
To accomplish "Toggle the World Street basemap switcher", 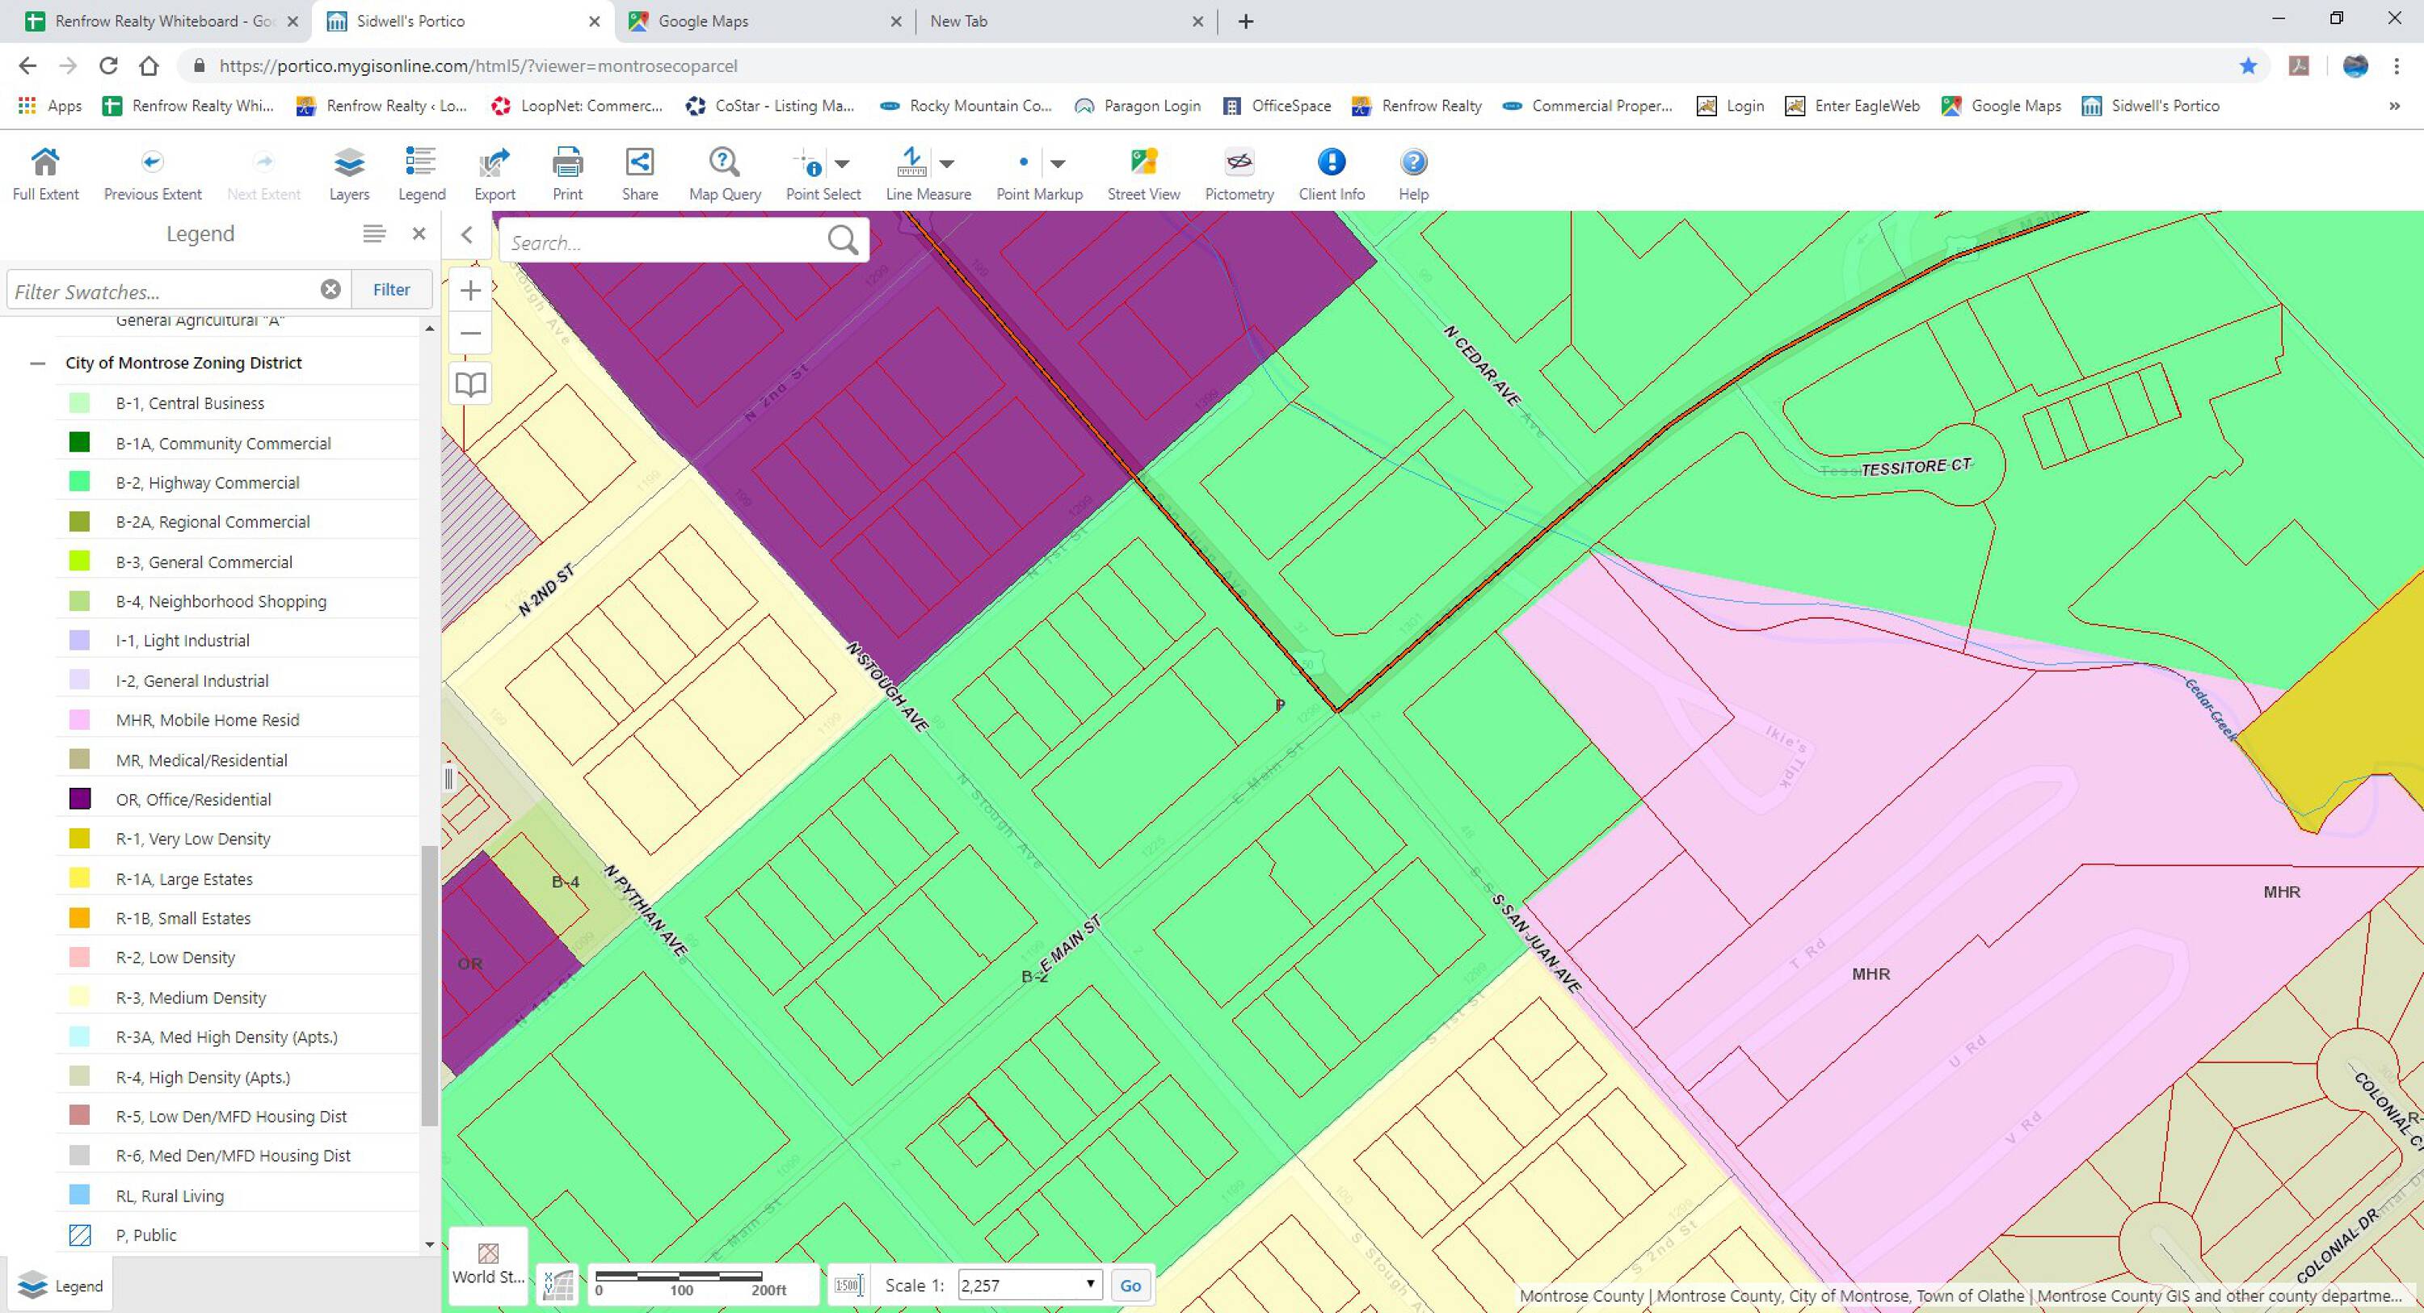I will tap(488, 1264).
